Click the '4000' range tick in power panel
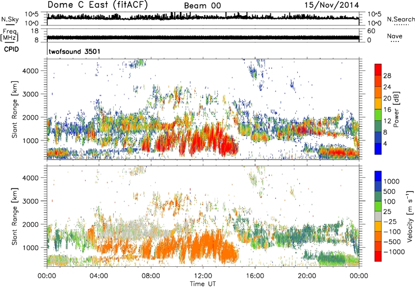This screenshot has height=287, width=415. [x=30, y=71]
